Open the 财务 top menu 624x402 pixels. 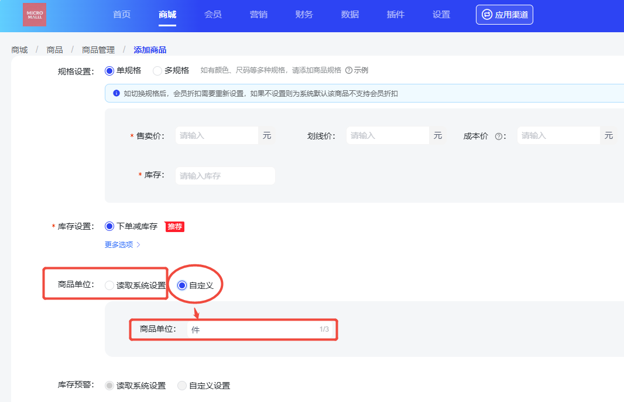point(304,15)
